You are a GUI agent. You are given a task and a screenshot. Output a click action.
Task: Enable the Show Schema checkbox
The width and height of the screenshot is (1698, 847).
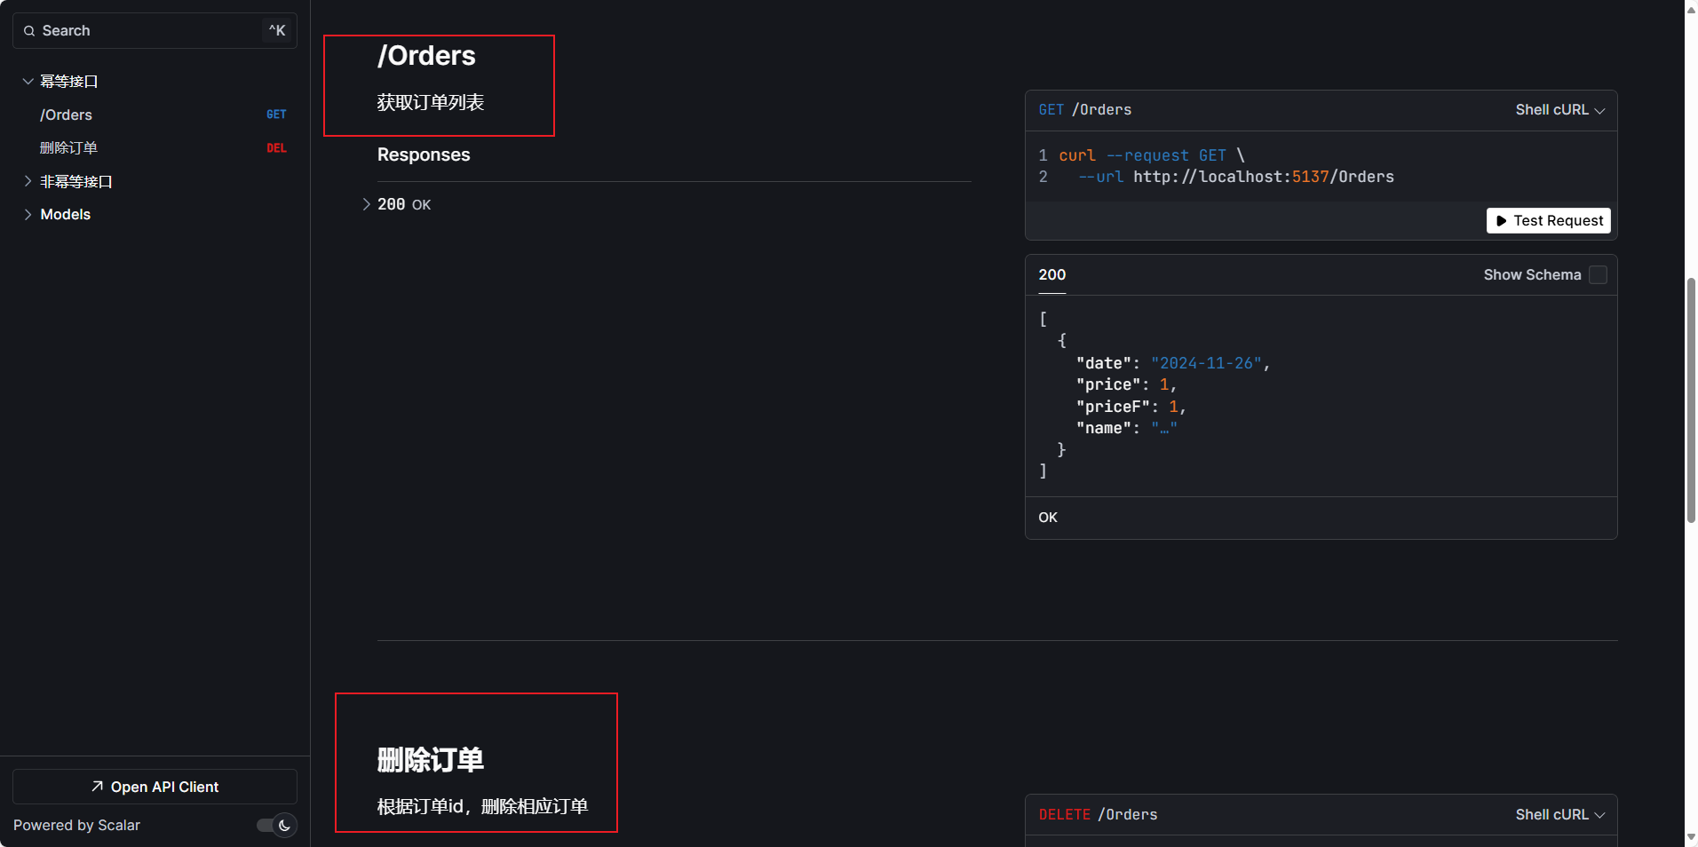click(1598, 275)
